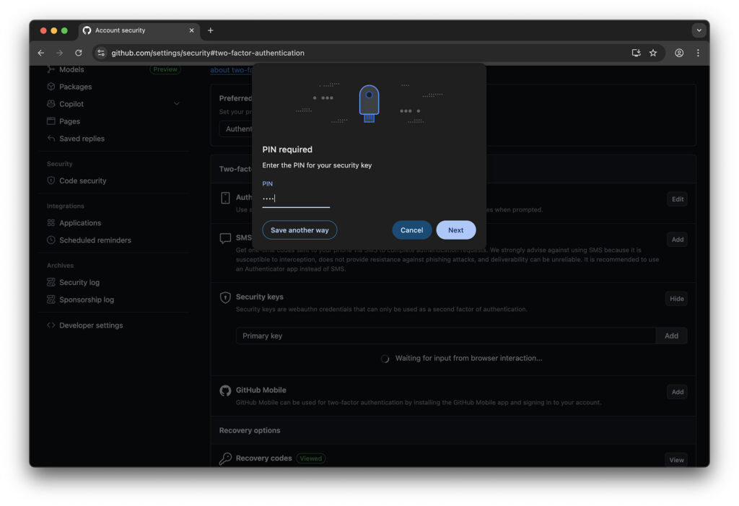The width and height of the screenshot is (739, 506).
Task: Expand the Copilot sidebar chevron
Action: pos(177,104)
